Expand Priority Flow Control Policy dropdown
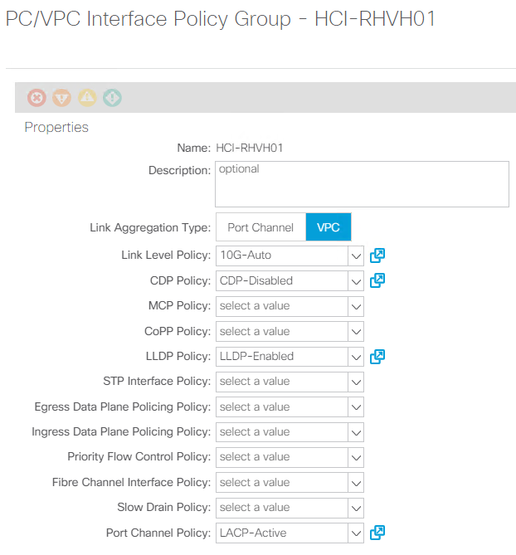This screenshot has height=555, width=516. tap(356, 457)
